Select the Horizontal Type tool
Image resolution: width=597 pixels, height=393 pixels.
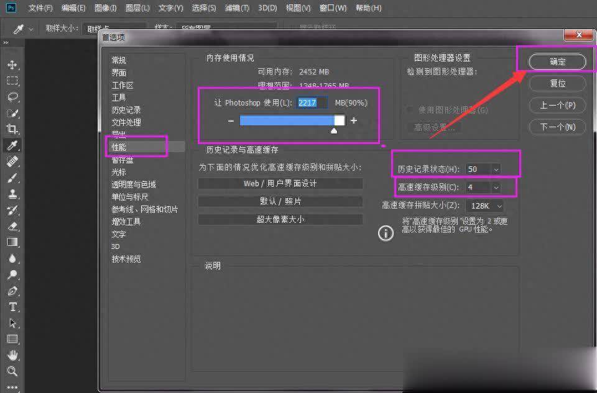click(12, 307)
